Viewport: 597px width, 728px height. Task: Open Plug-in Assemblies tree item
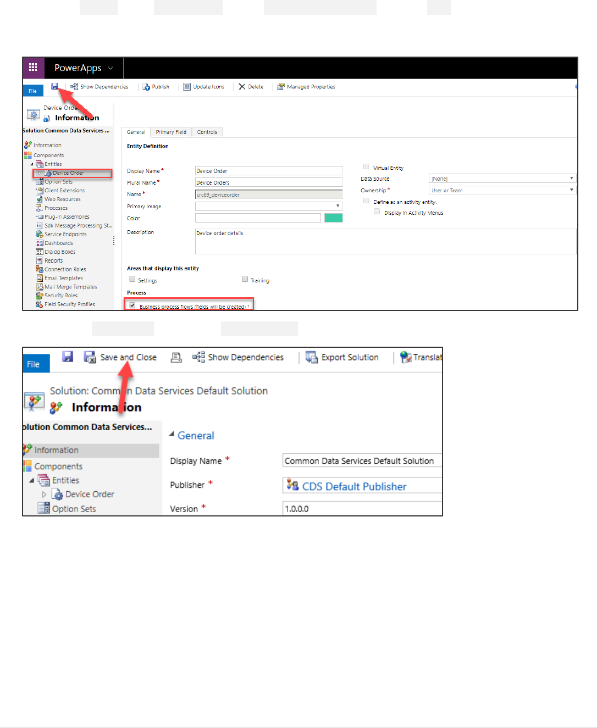click(x=63, y=217)
